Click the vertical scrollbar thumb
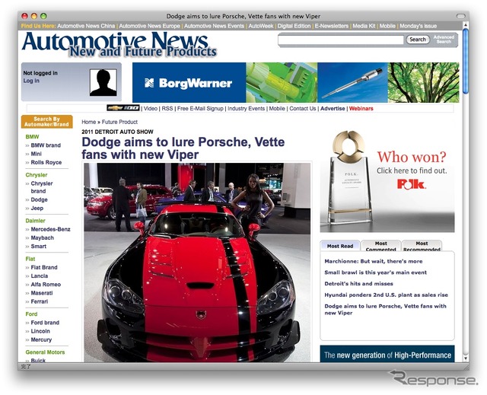487x395 pixels. 465,61
